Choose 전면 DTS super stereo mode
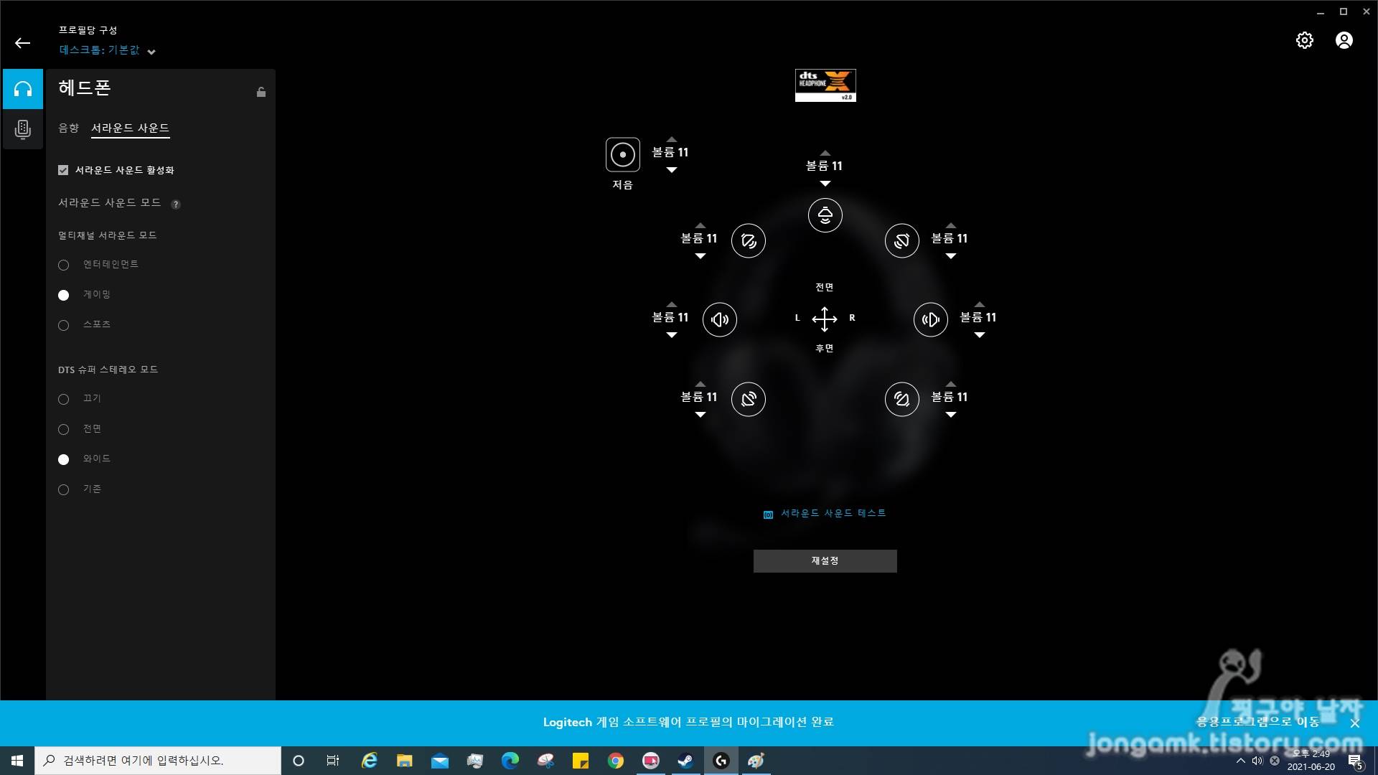 (64, 429)
